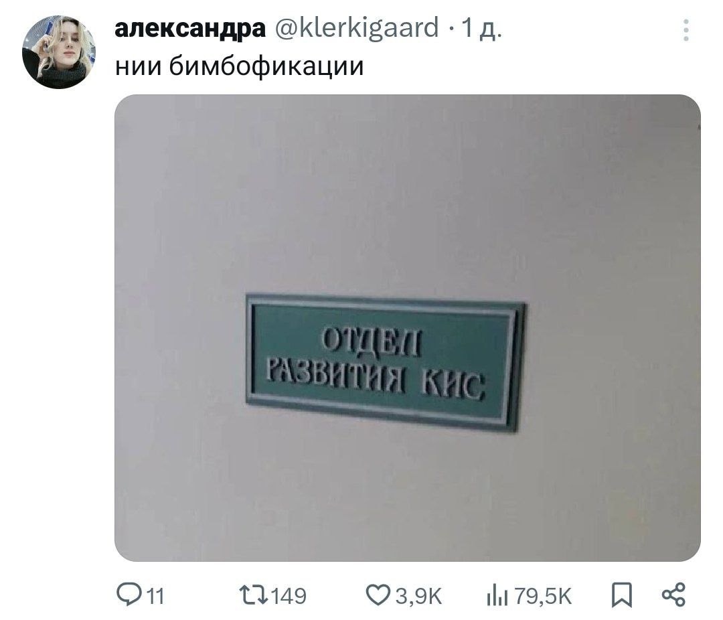Screen dimensions: 723x620
Task: Click the 79,5K views count
Action: (543, 597)
